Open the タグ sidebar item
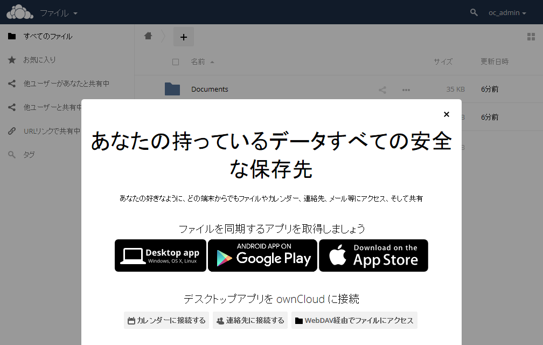Viewport: 543px width, 345px height. tap(41, 155)
